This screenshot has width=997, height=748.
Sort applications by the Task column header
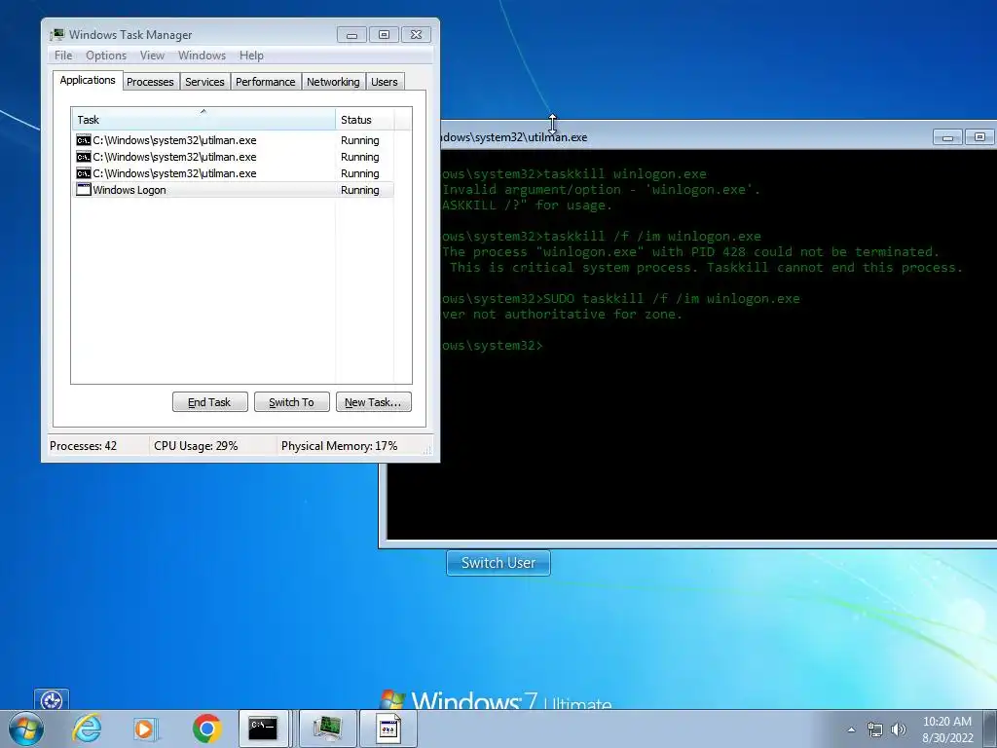(x=203, y=119)
